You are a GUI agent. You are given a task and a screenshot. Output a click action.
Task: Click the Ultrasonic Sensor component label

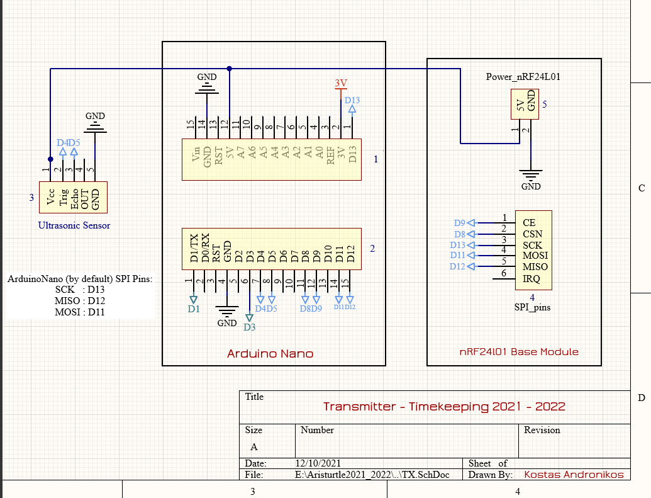tap(74, 225)
